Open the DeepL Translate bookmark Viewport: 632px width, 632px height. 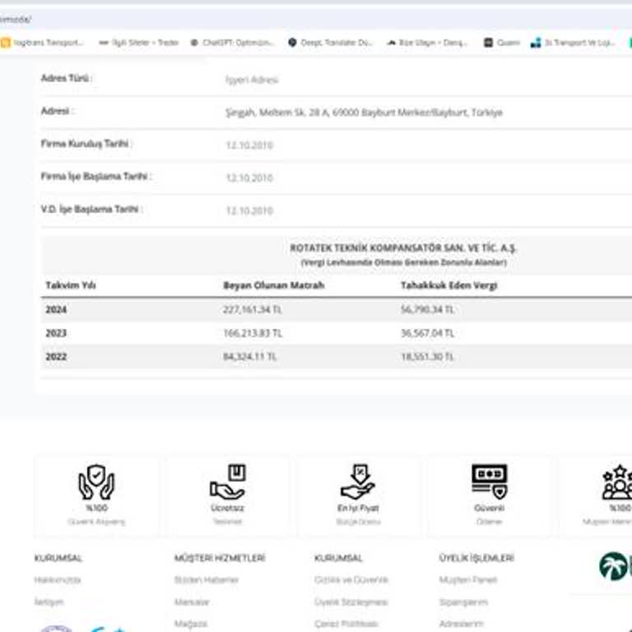[330, 43]
